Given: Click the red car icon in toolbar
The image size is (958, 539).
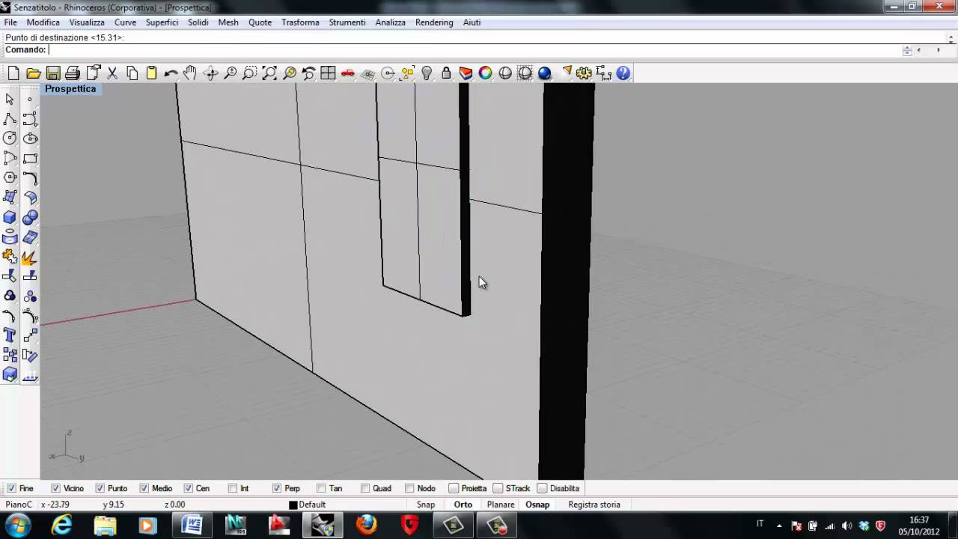Looking at the screenshot, I should click(348, 73).
